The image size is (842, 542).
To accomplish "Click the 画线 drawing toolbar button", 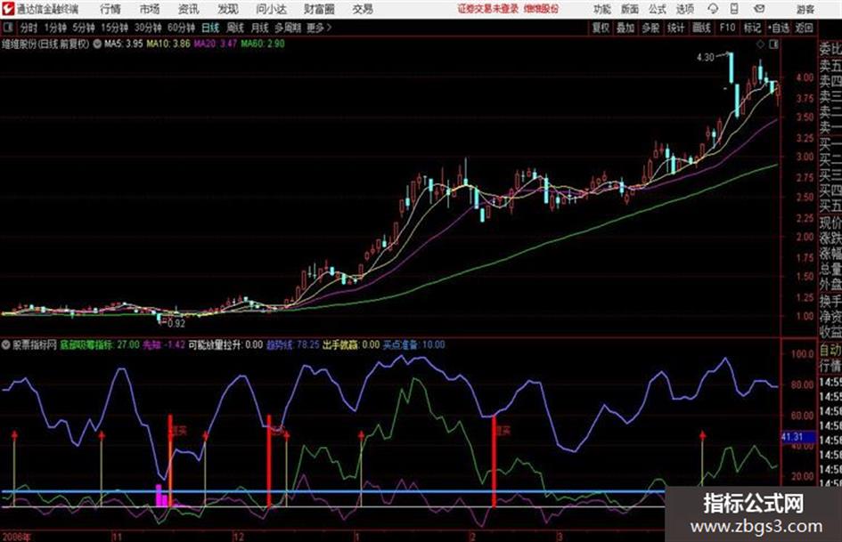I will tap(701, 28).
